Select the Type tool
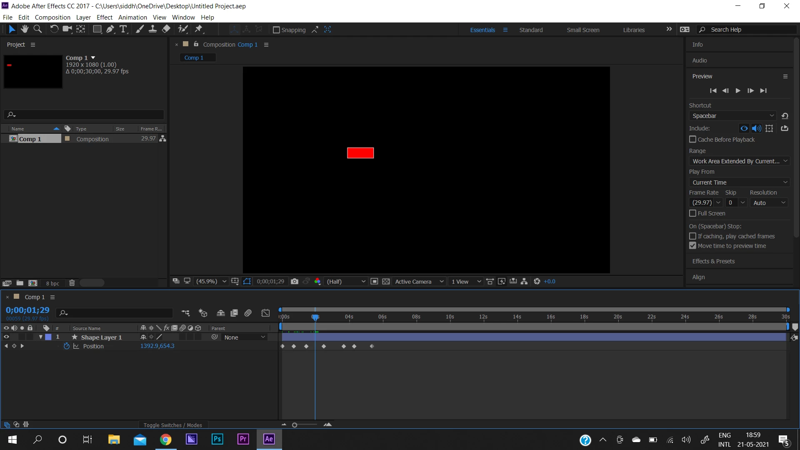 pyautogui.click(x=123, y=29)
